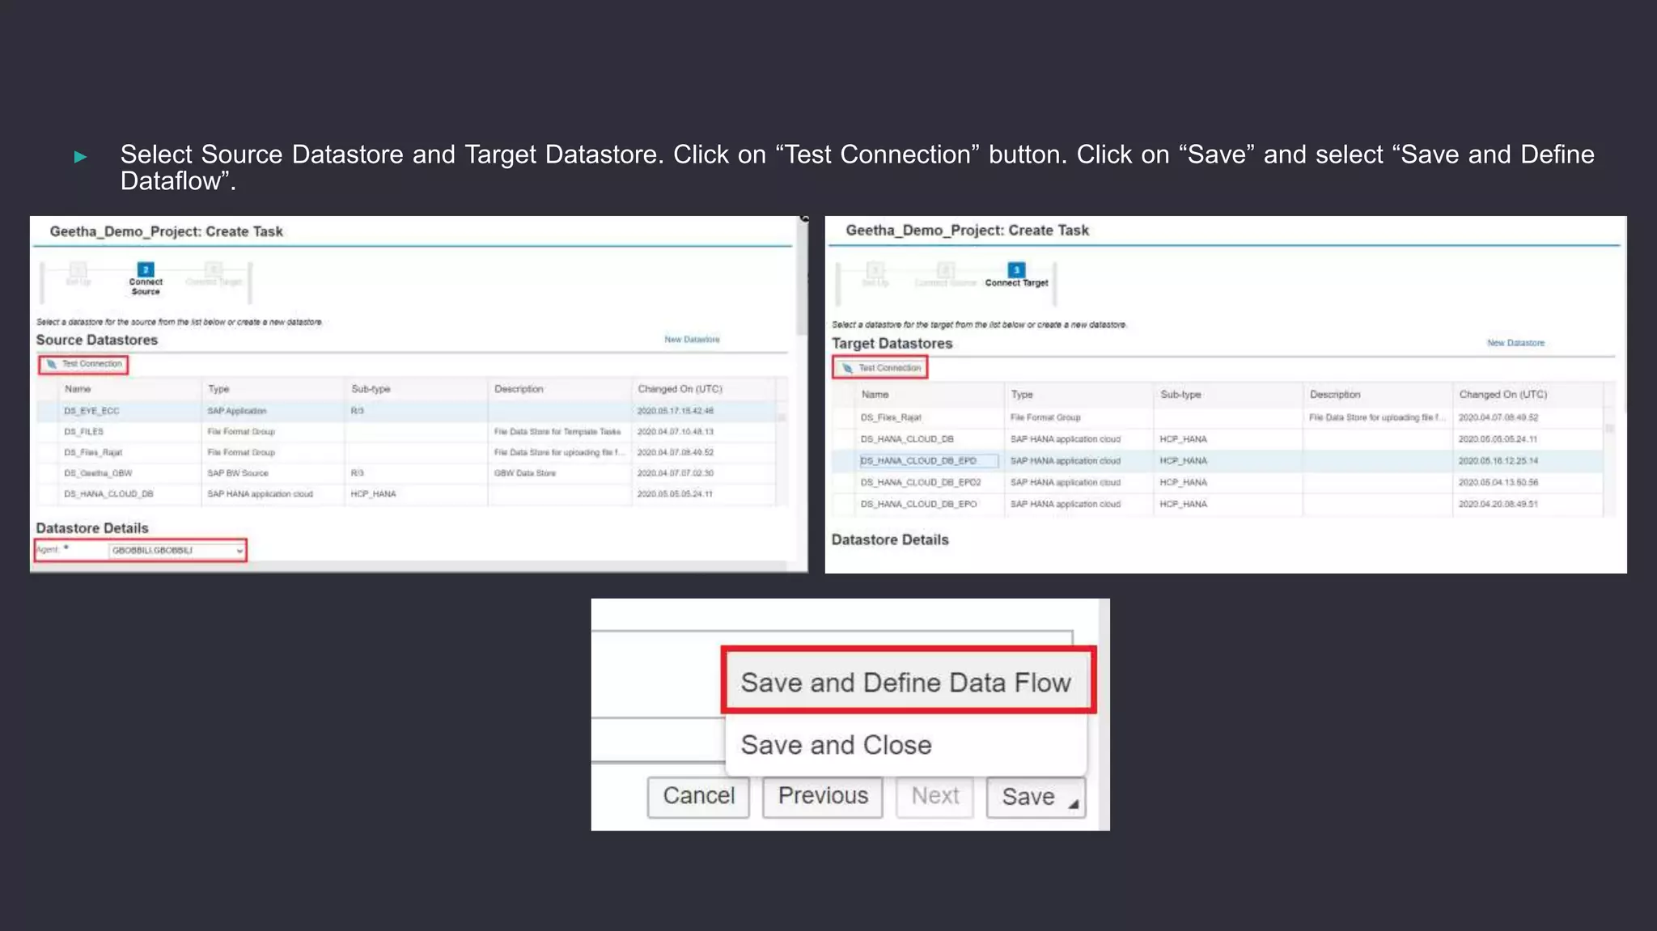
Task: Select Save and Define Data Flow
Action: click(x=906, y=682)
